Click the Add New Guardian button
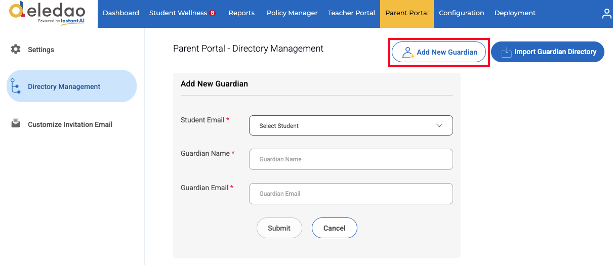Image resolution: width=613 pixels, height=265 pixels. click(439, 52)
